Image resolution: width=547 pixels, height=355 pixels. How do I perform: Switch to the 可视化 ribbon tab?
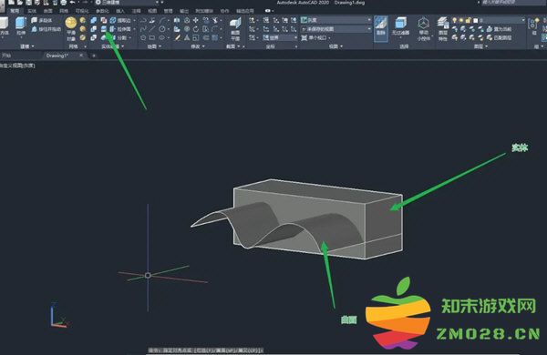tap(82, 11)
